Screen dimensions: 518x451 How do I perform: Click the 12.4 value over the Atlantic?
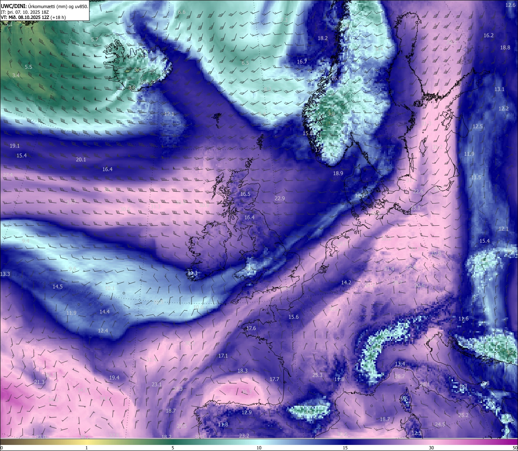pos(103,331)
